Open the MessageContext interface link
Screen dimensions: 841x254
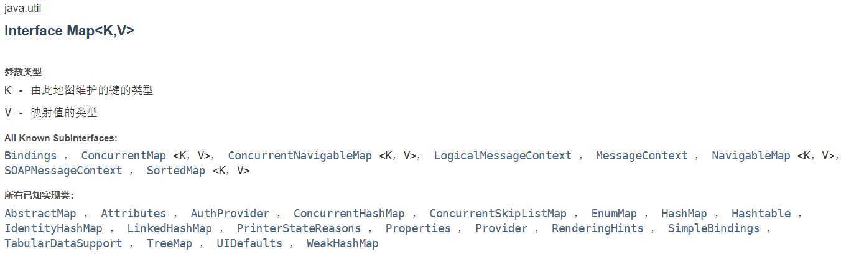pos(641,156)
